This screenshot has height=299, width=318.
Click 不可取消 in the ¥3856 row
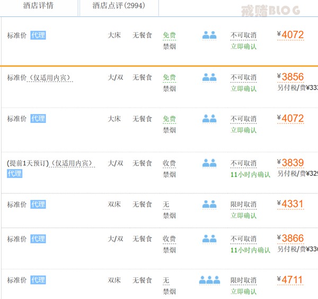[243, 77]
